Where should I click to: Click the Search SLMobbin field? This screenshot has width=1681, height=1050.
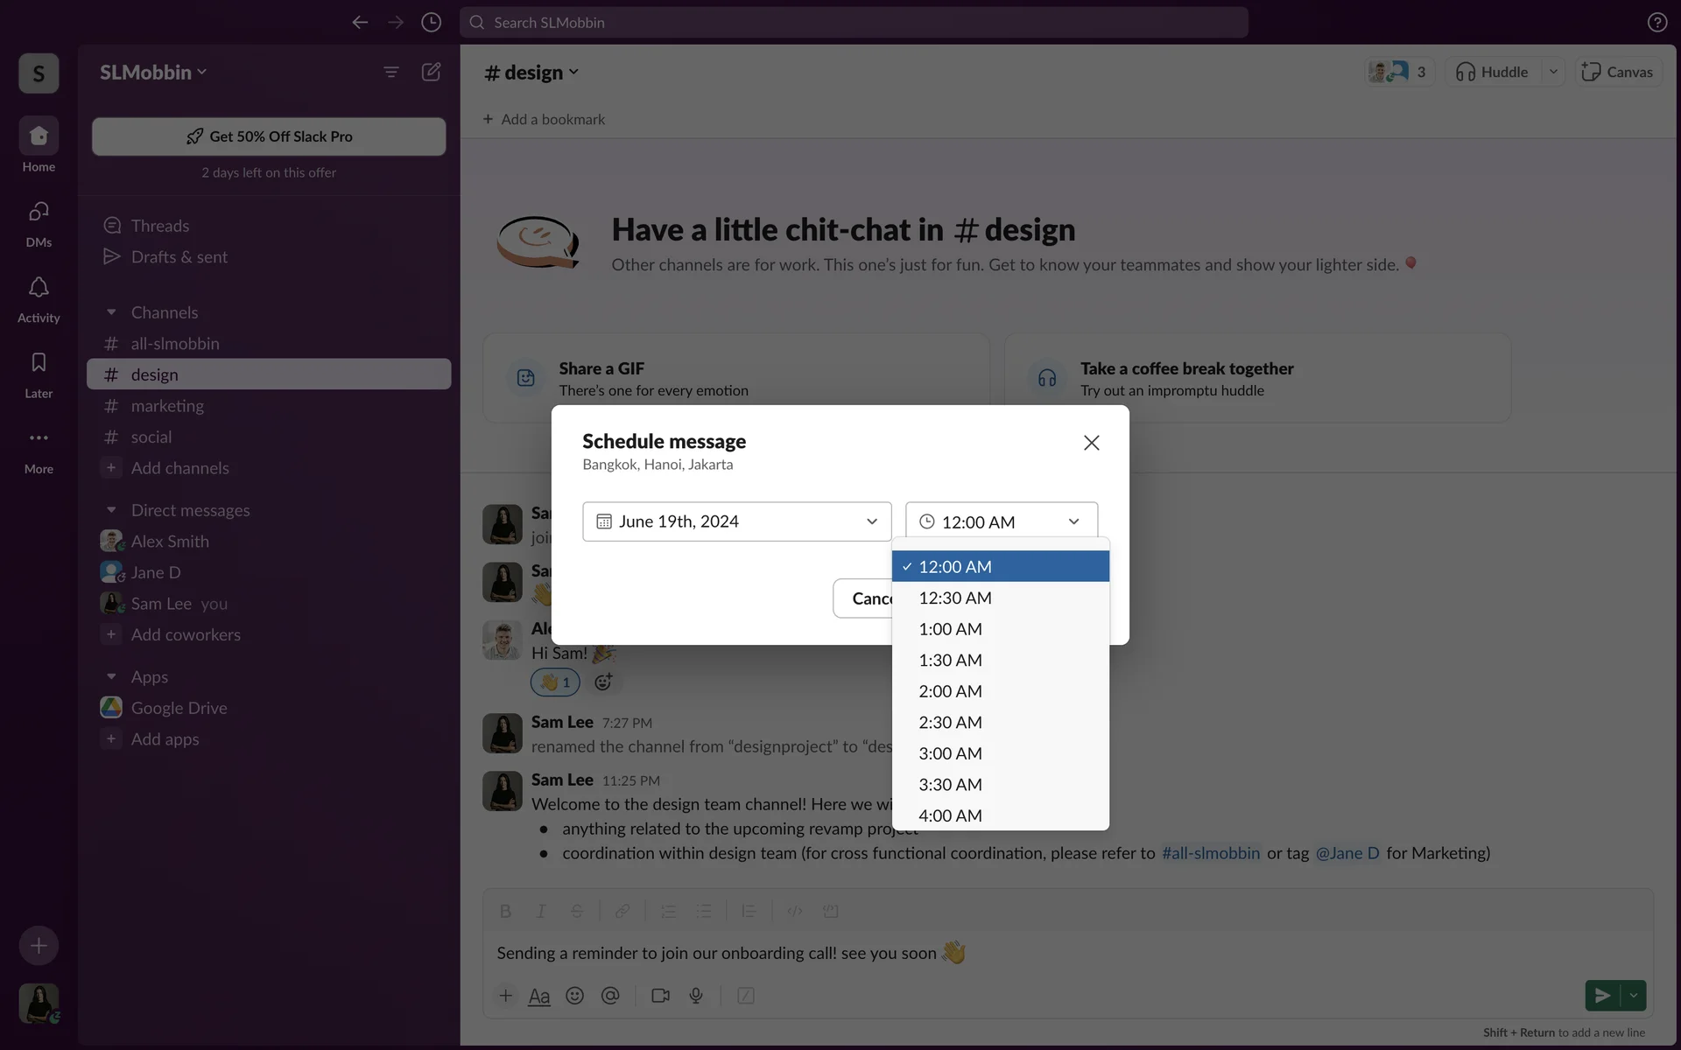[x=854, y=22]
